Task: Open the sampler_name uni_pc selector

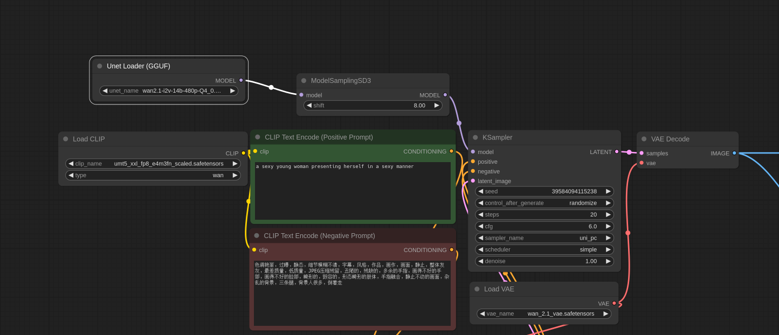Action: tap(544, 238)
